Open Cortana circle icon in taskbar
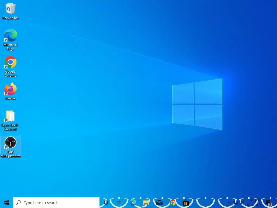 pyautogui.click(x=106, y=203)
